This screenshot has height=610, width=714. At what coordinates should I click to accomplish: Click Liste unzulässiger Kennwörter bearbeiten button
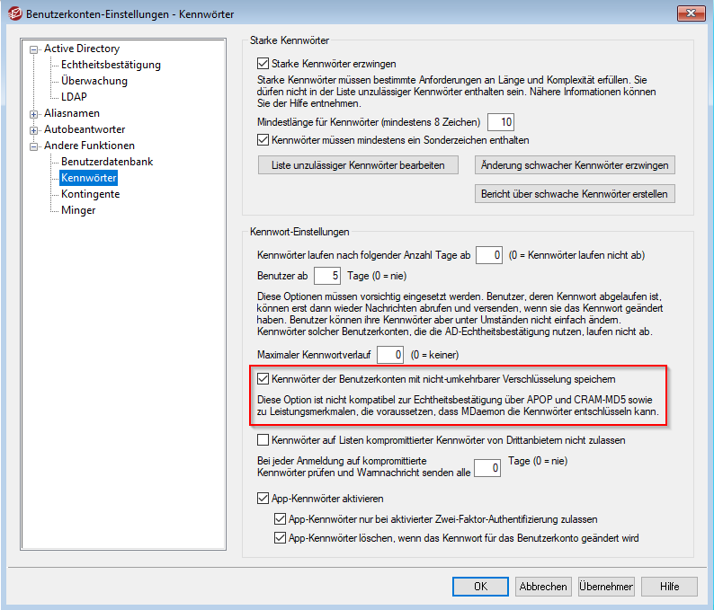[357, 165]
